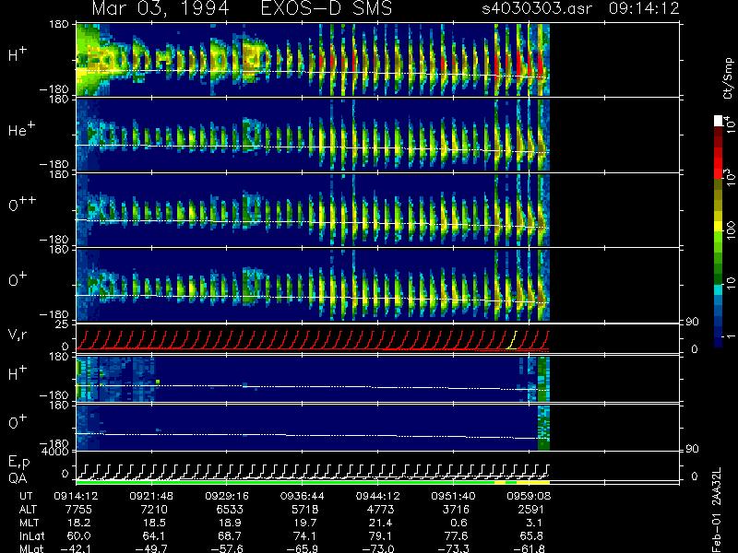This screenshot has width=738, height=553.
Task: Click the filename 's4030303.asr'
Action: [x=537, y=8]
